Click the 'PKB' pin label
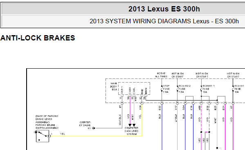The image size is (245, 150). click(x=142, y=92)
